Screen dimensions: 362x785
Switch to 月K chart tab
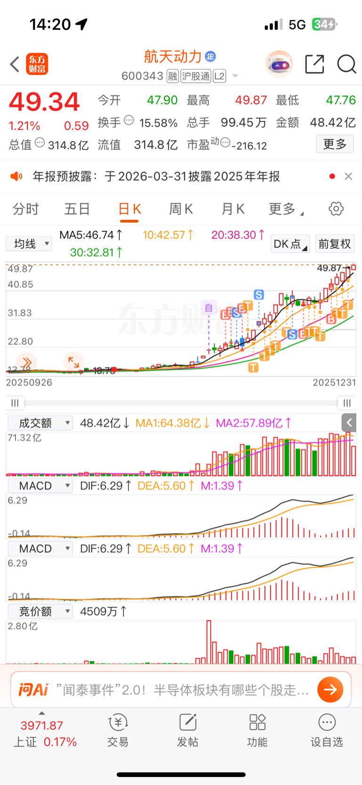[233, 209]
